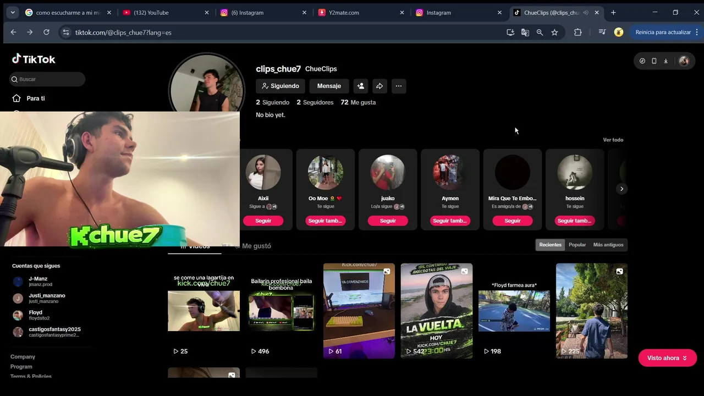This screenshot has width=704, height=396.
Task: Click the TikTok coins icon in top pill
Action: pos(642,61)
